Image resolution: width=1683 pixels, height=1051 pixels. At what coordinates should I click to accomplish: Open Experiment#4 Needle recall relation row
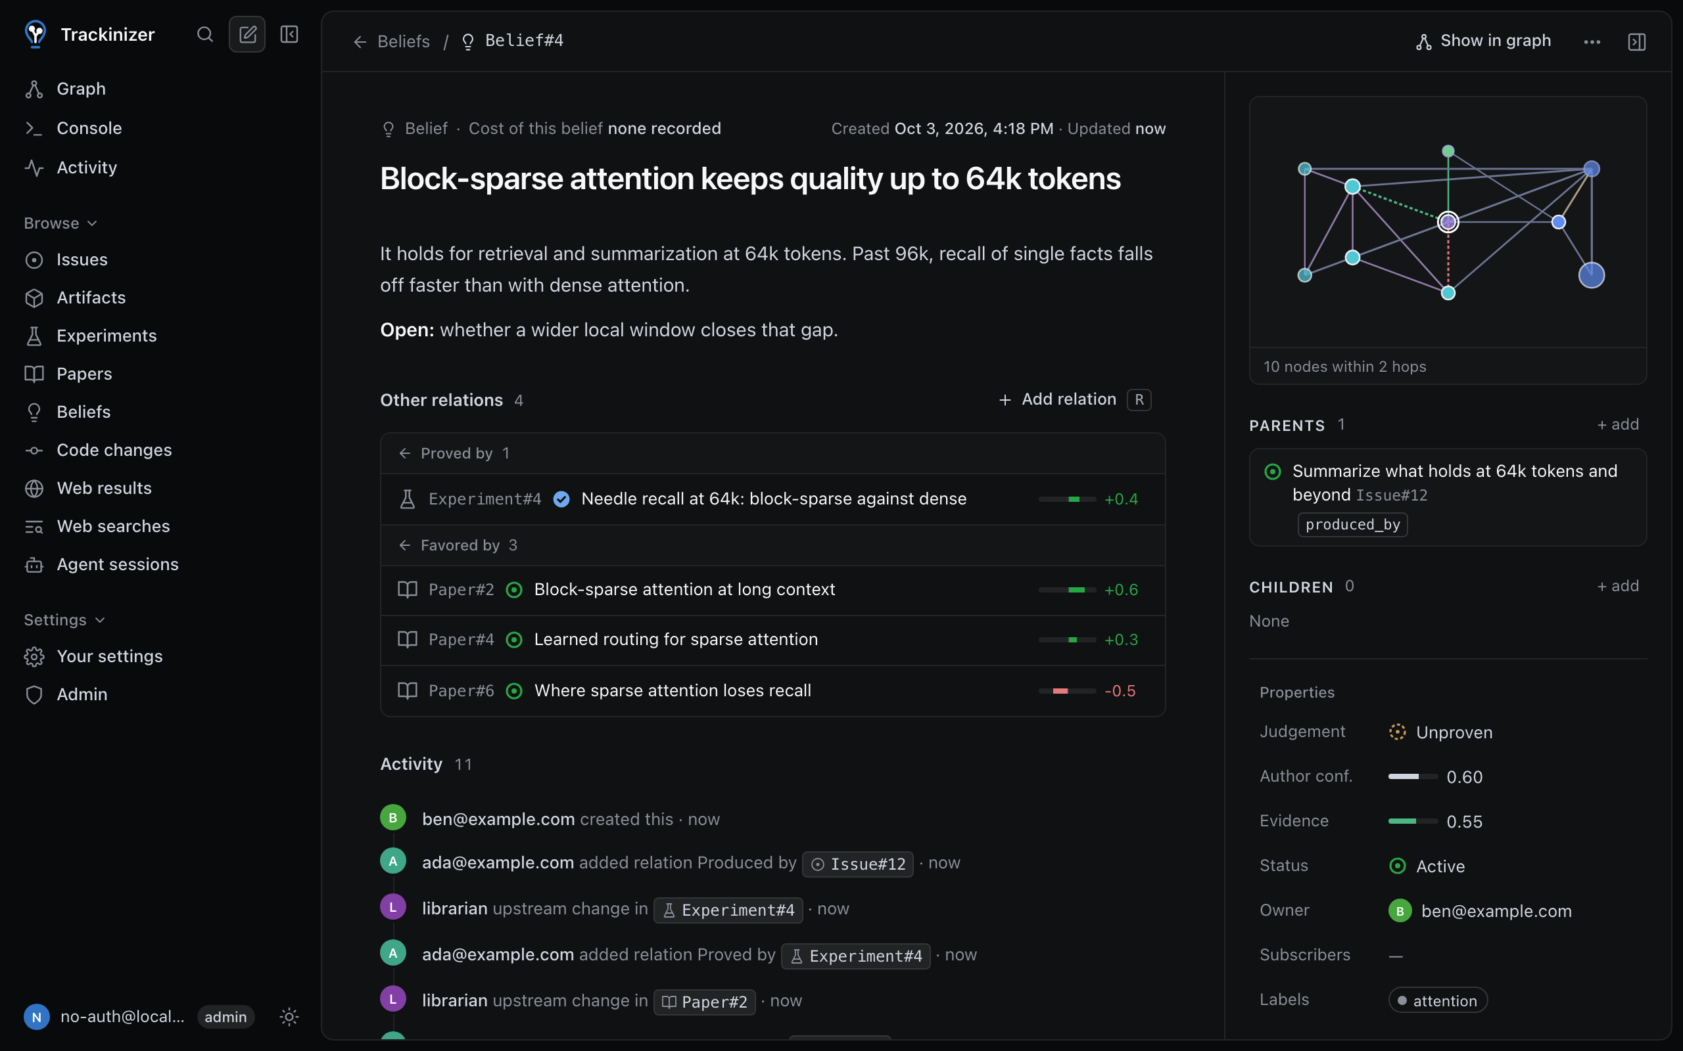point(772,499)
